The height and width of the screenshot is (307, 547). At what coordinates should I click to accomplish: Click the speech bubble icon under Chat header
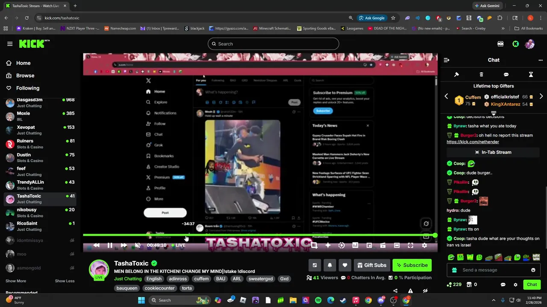pyautogui.click(x=506, y=75)
